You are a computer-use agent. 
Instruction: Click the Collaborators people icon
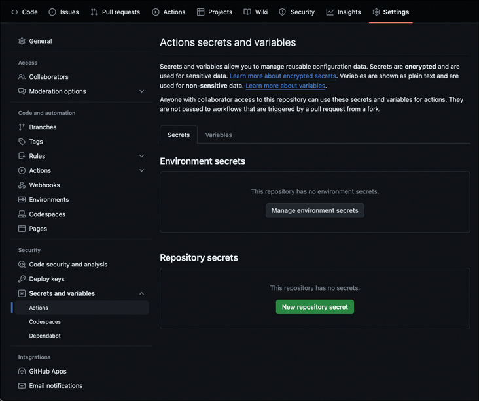click(22, 77)
